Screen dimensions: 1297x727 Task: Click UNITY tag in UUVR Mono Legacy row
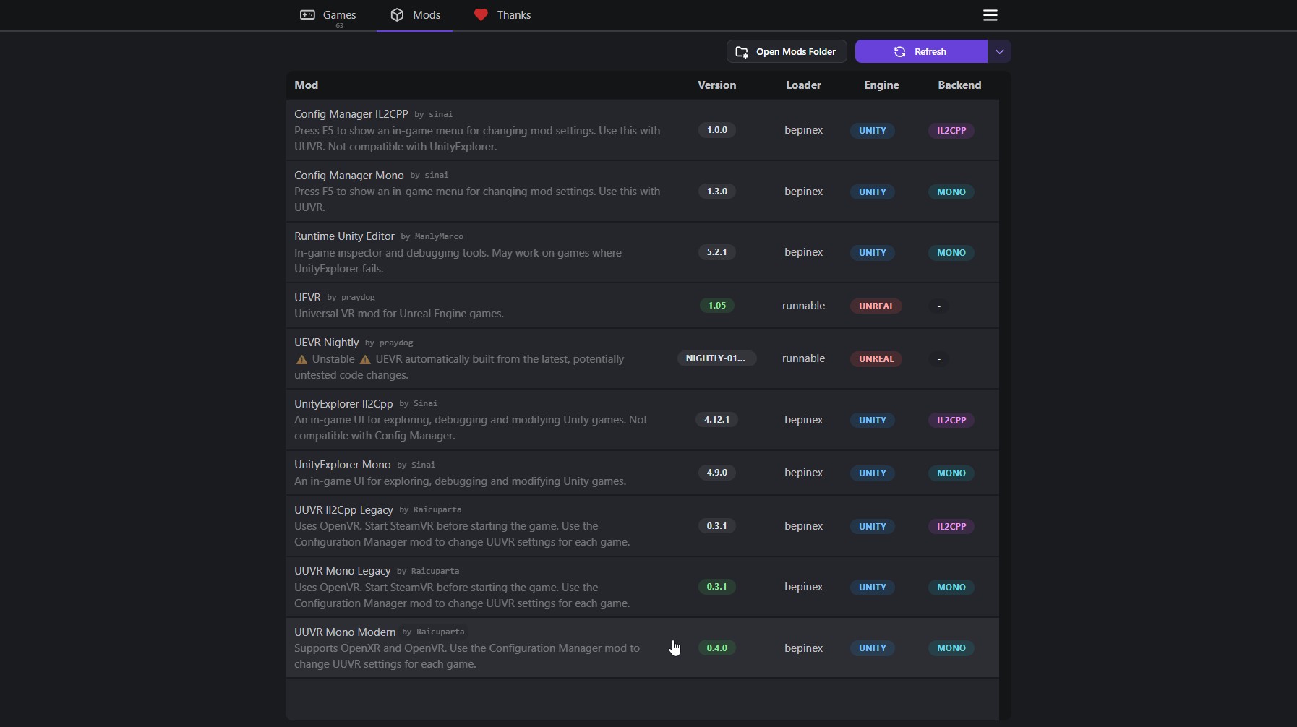tap(873, 588)
